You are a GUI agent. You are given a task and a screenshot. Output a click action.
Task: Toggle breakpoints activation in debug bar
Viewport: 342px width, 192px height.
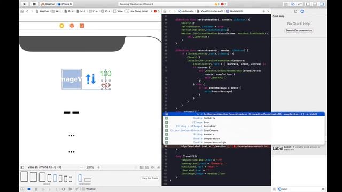29,189
